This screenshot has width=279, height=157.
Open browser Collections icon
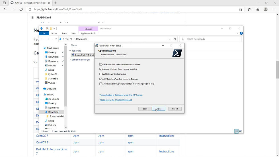pyautogui.click(x=257, y=9)
